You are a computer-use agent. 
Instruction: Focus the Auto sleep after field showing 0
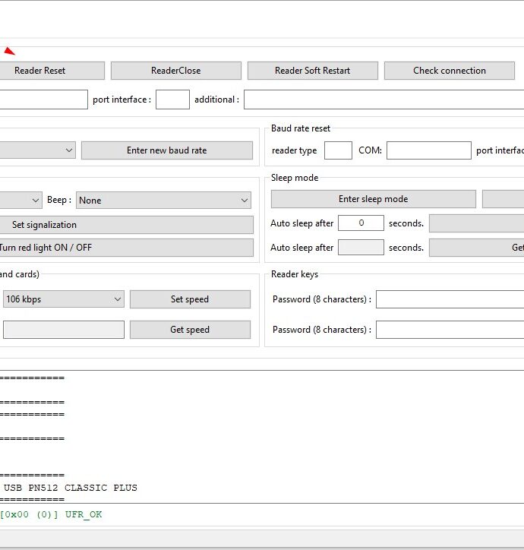click(x=361, y=223)
